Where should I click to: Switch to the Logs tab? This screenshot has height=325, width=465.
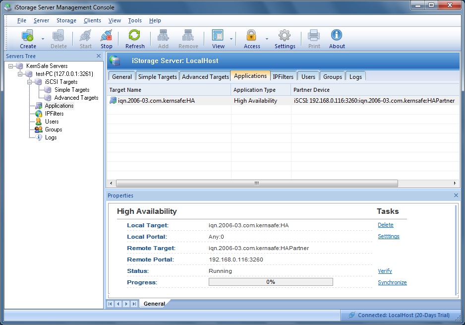355,76
